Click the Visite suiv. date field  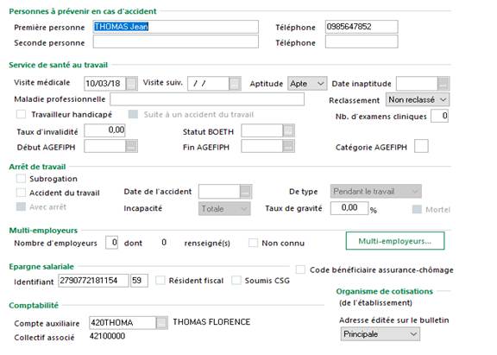point(209,84)
